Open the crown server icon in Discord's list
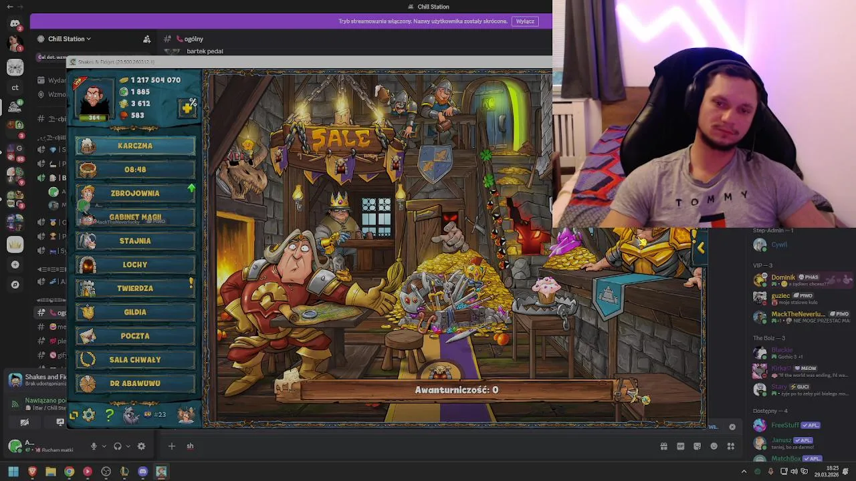 tap(15, 245)
